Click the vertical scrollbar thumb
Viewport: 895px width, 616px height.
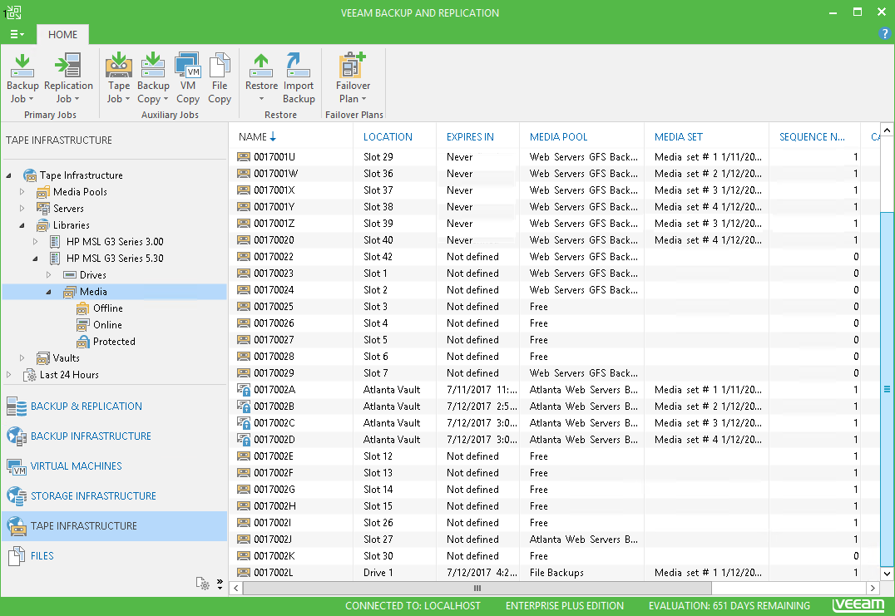(x=887, y=390)
